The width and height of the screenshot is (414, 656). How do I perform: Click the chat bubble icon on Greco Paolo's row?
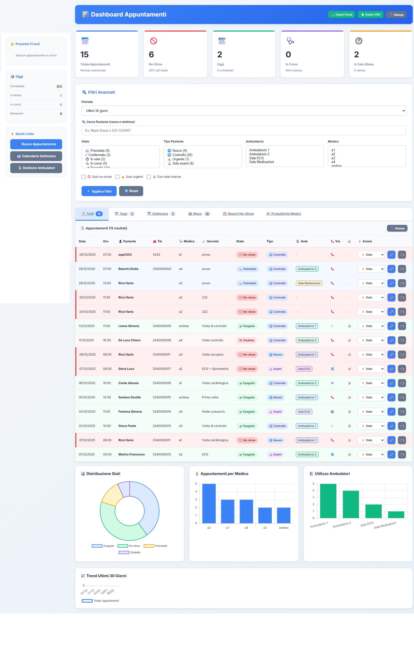(332, 426)
